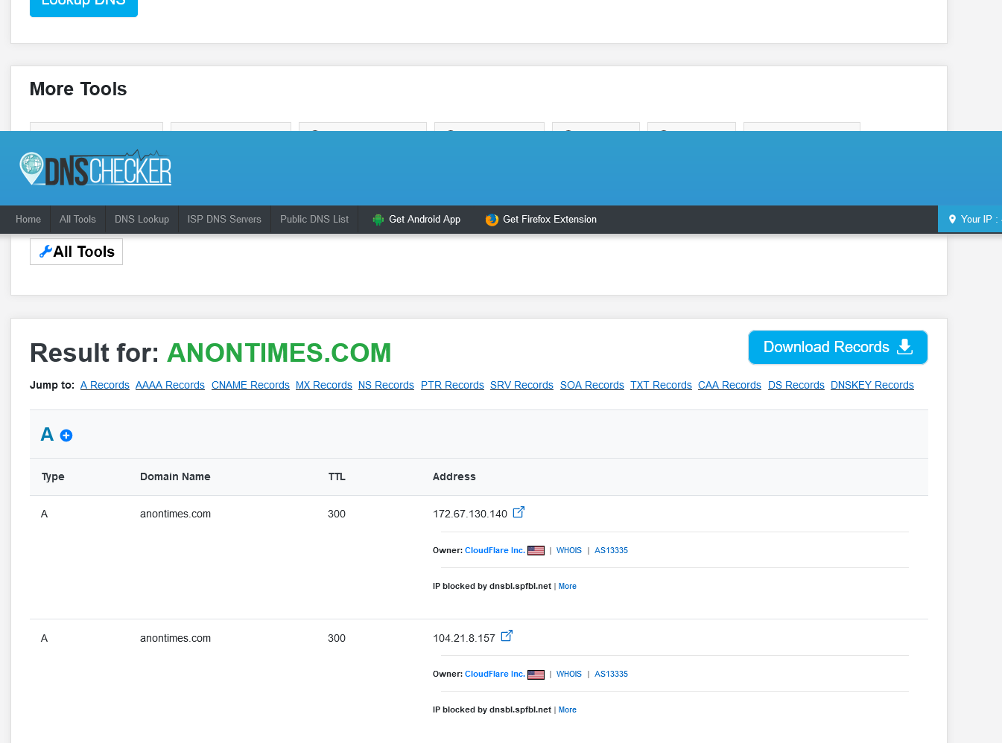This screenshot has height=743, width=1002.
Task: Click the wrench icon beside All Tools
Action: pos(45,252)
